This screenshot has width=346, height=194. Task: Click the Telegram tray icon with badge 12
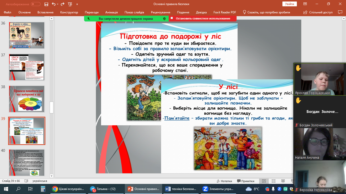267,189
